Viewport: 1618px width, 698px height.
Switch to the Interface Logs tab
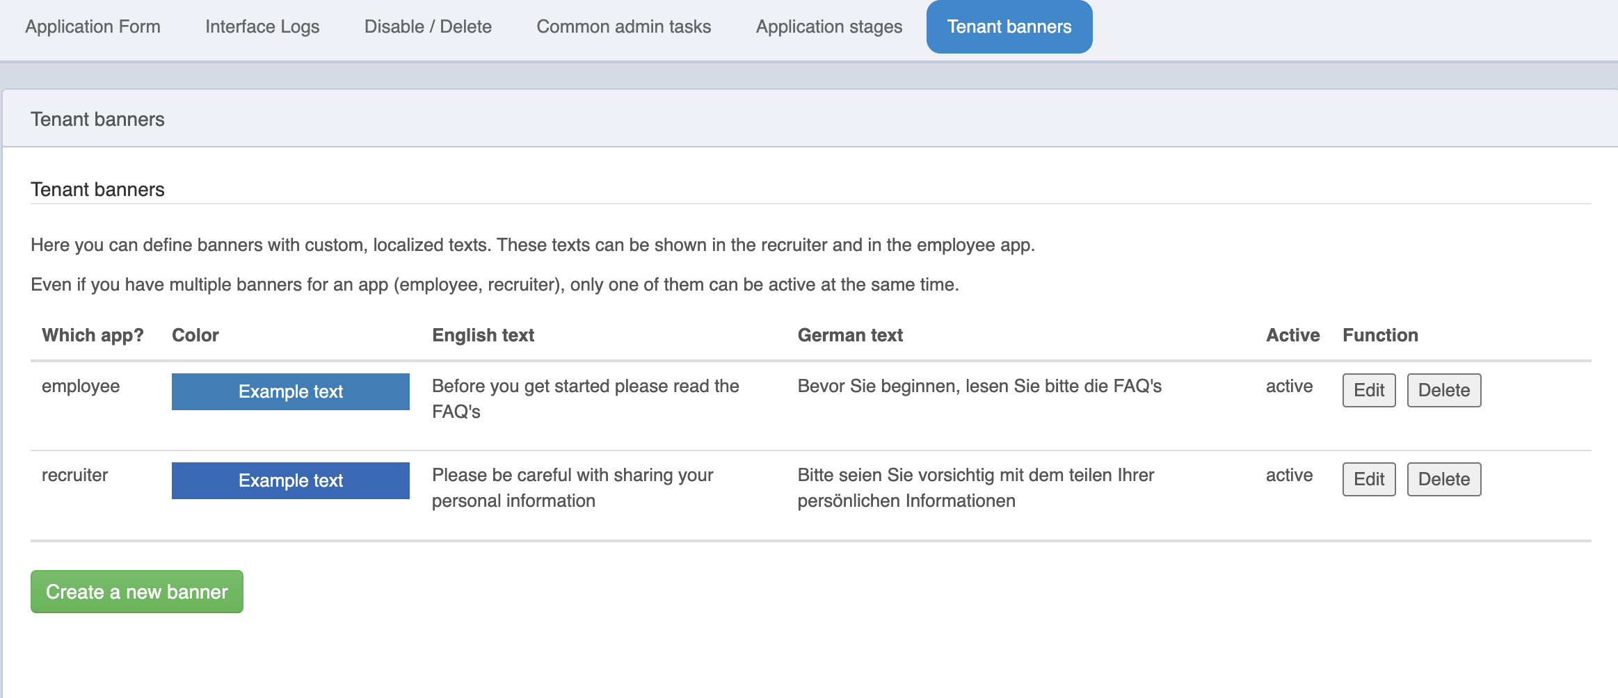point(262,26)
